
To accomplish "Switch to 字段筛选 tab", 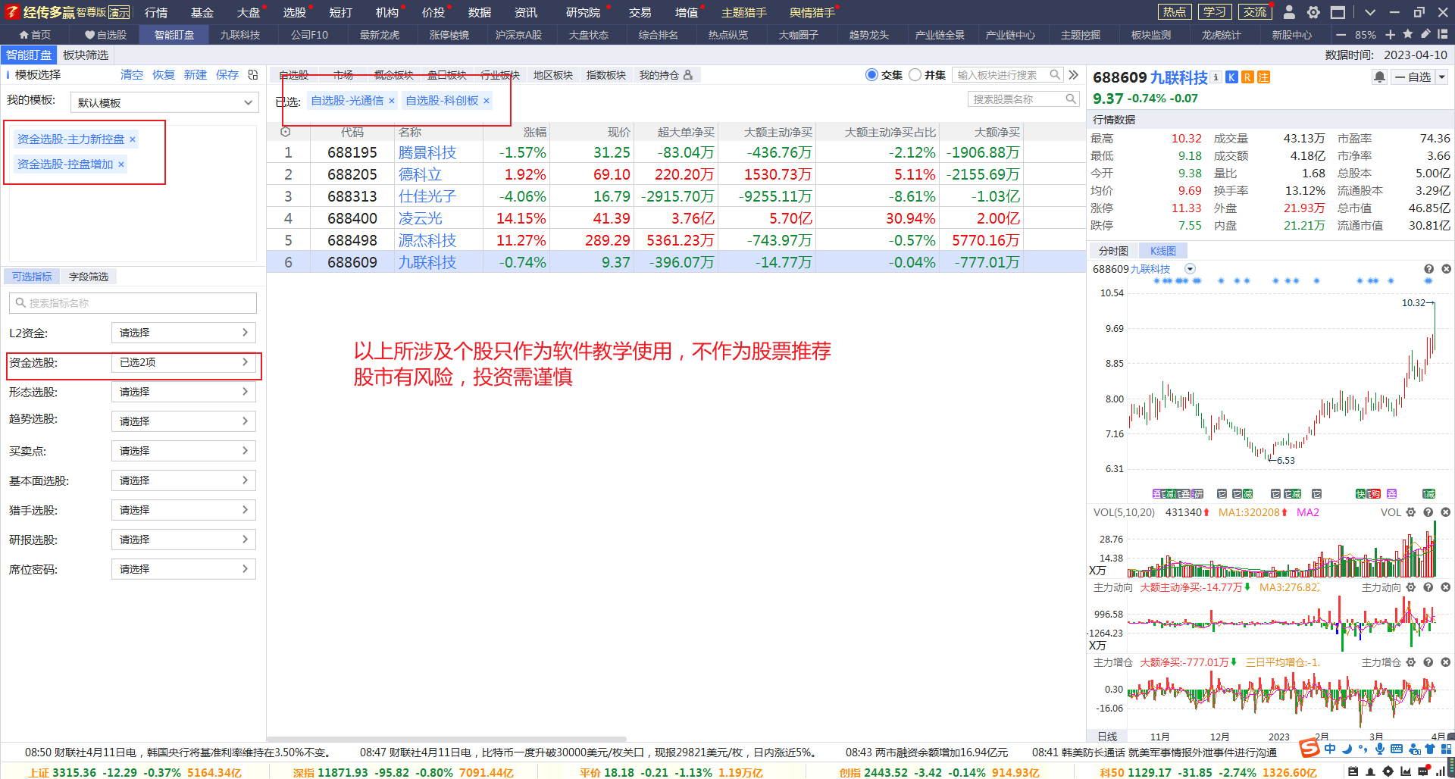I will click(89, 277).
